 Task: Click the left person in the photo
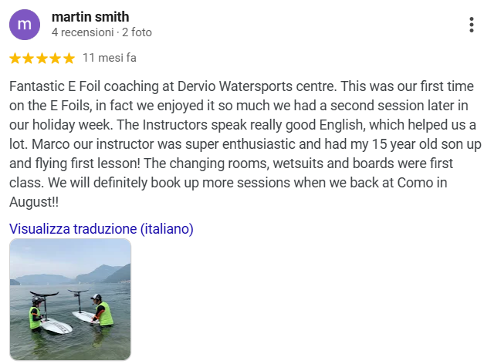(x=36, y=312)
